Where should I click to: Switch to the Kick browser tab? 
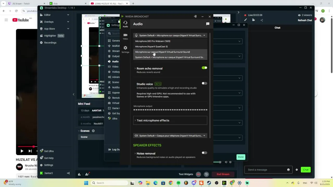[x=68, y=4]
